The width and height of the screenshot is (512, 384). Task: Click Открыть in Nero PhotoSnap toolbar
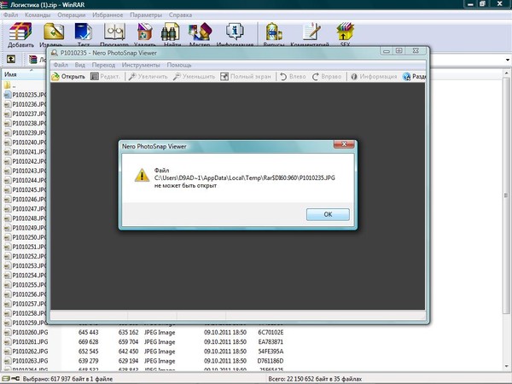(x=68, y=77)
